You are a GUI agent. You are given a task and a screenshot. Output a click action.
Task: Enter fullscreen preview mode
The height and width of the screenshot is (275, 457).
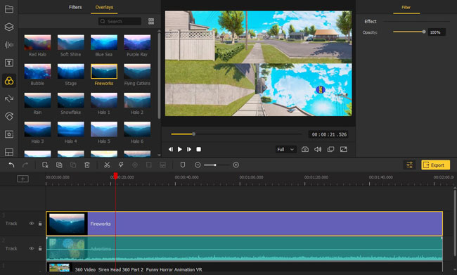point(344,149)
